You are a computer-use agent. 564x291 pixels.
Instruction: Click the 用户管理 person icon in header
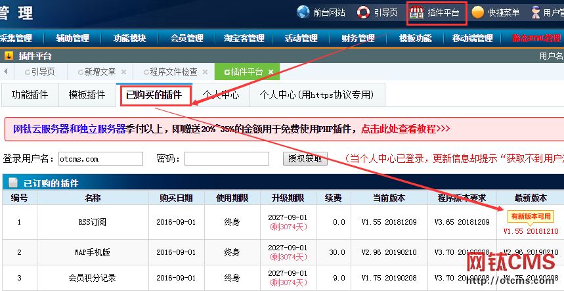click(536, 12)
